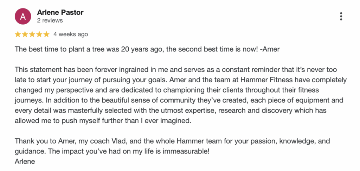Click the second yellow rating star

[x=25, y=34]
